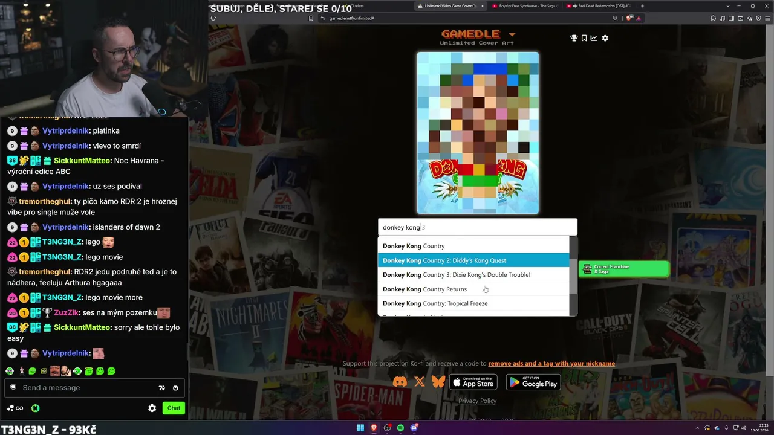The width and height of the screenshot is (774, 435).
Task: Open the statistics chart icon
Action: [594, 38]
